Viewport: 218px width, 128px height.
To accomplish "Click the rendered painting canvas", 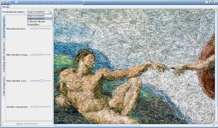I will 134,66.
